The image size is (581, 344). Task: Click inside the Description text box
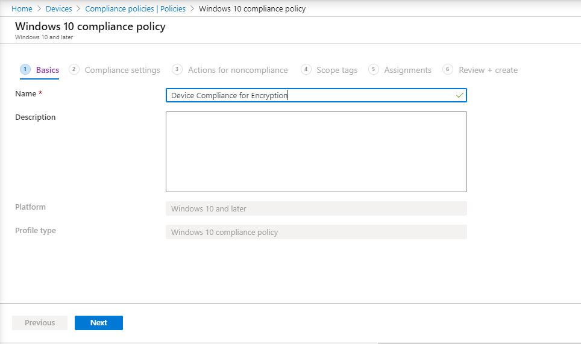click(316, 151)
